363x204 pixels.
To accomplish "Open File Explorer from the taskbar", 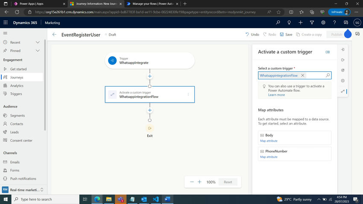I will point(109,199).
